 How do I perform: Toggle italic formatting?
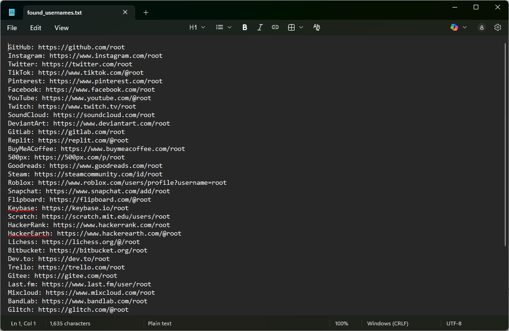260,28
